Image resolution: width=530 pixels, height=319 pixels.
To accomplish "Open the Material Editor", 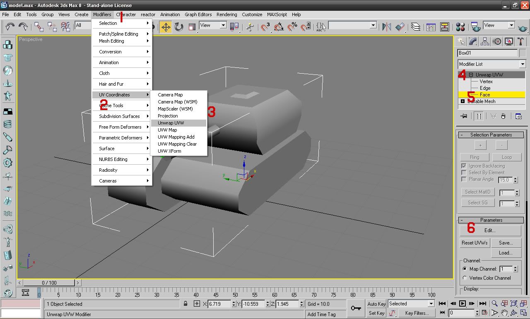I will (460, 27).
